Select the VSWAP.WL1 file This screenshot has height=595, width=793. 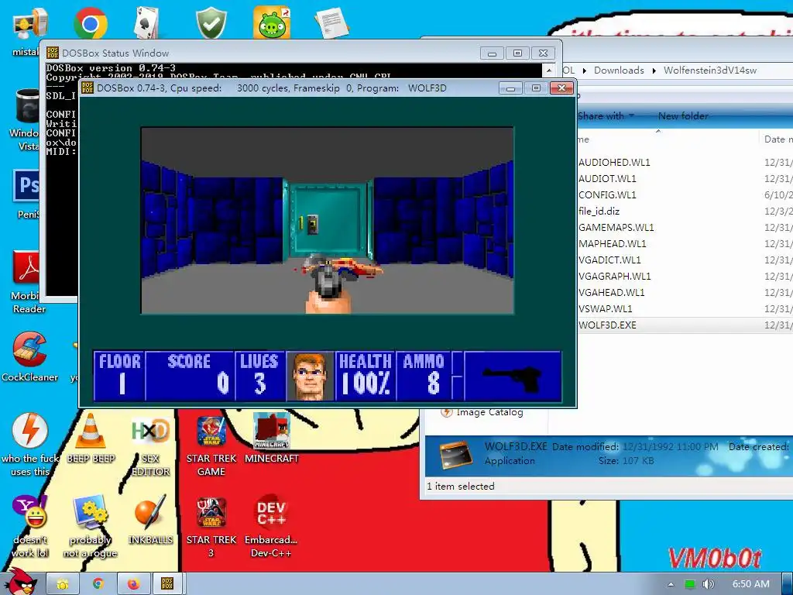click(x=605, y=308)
